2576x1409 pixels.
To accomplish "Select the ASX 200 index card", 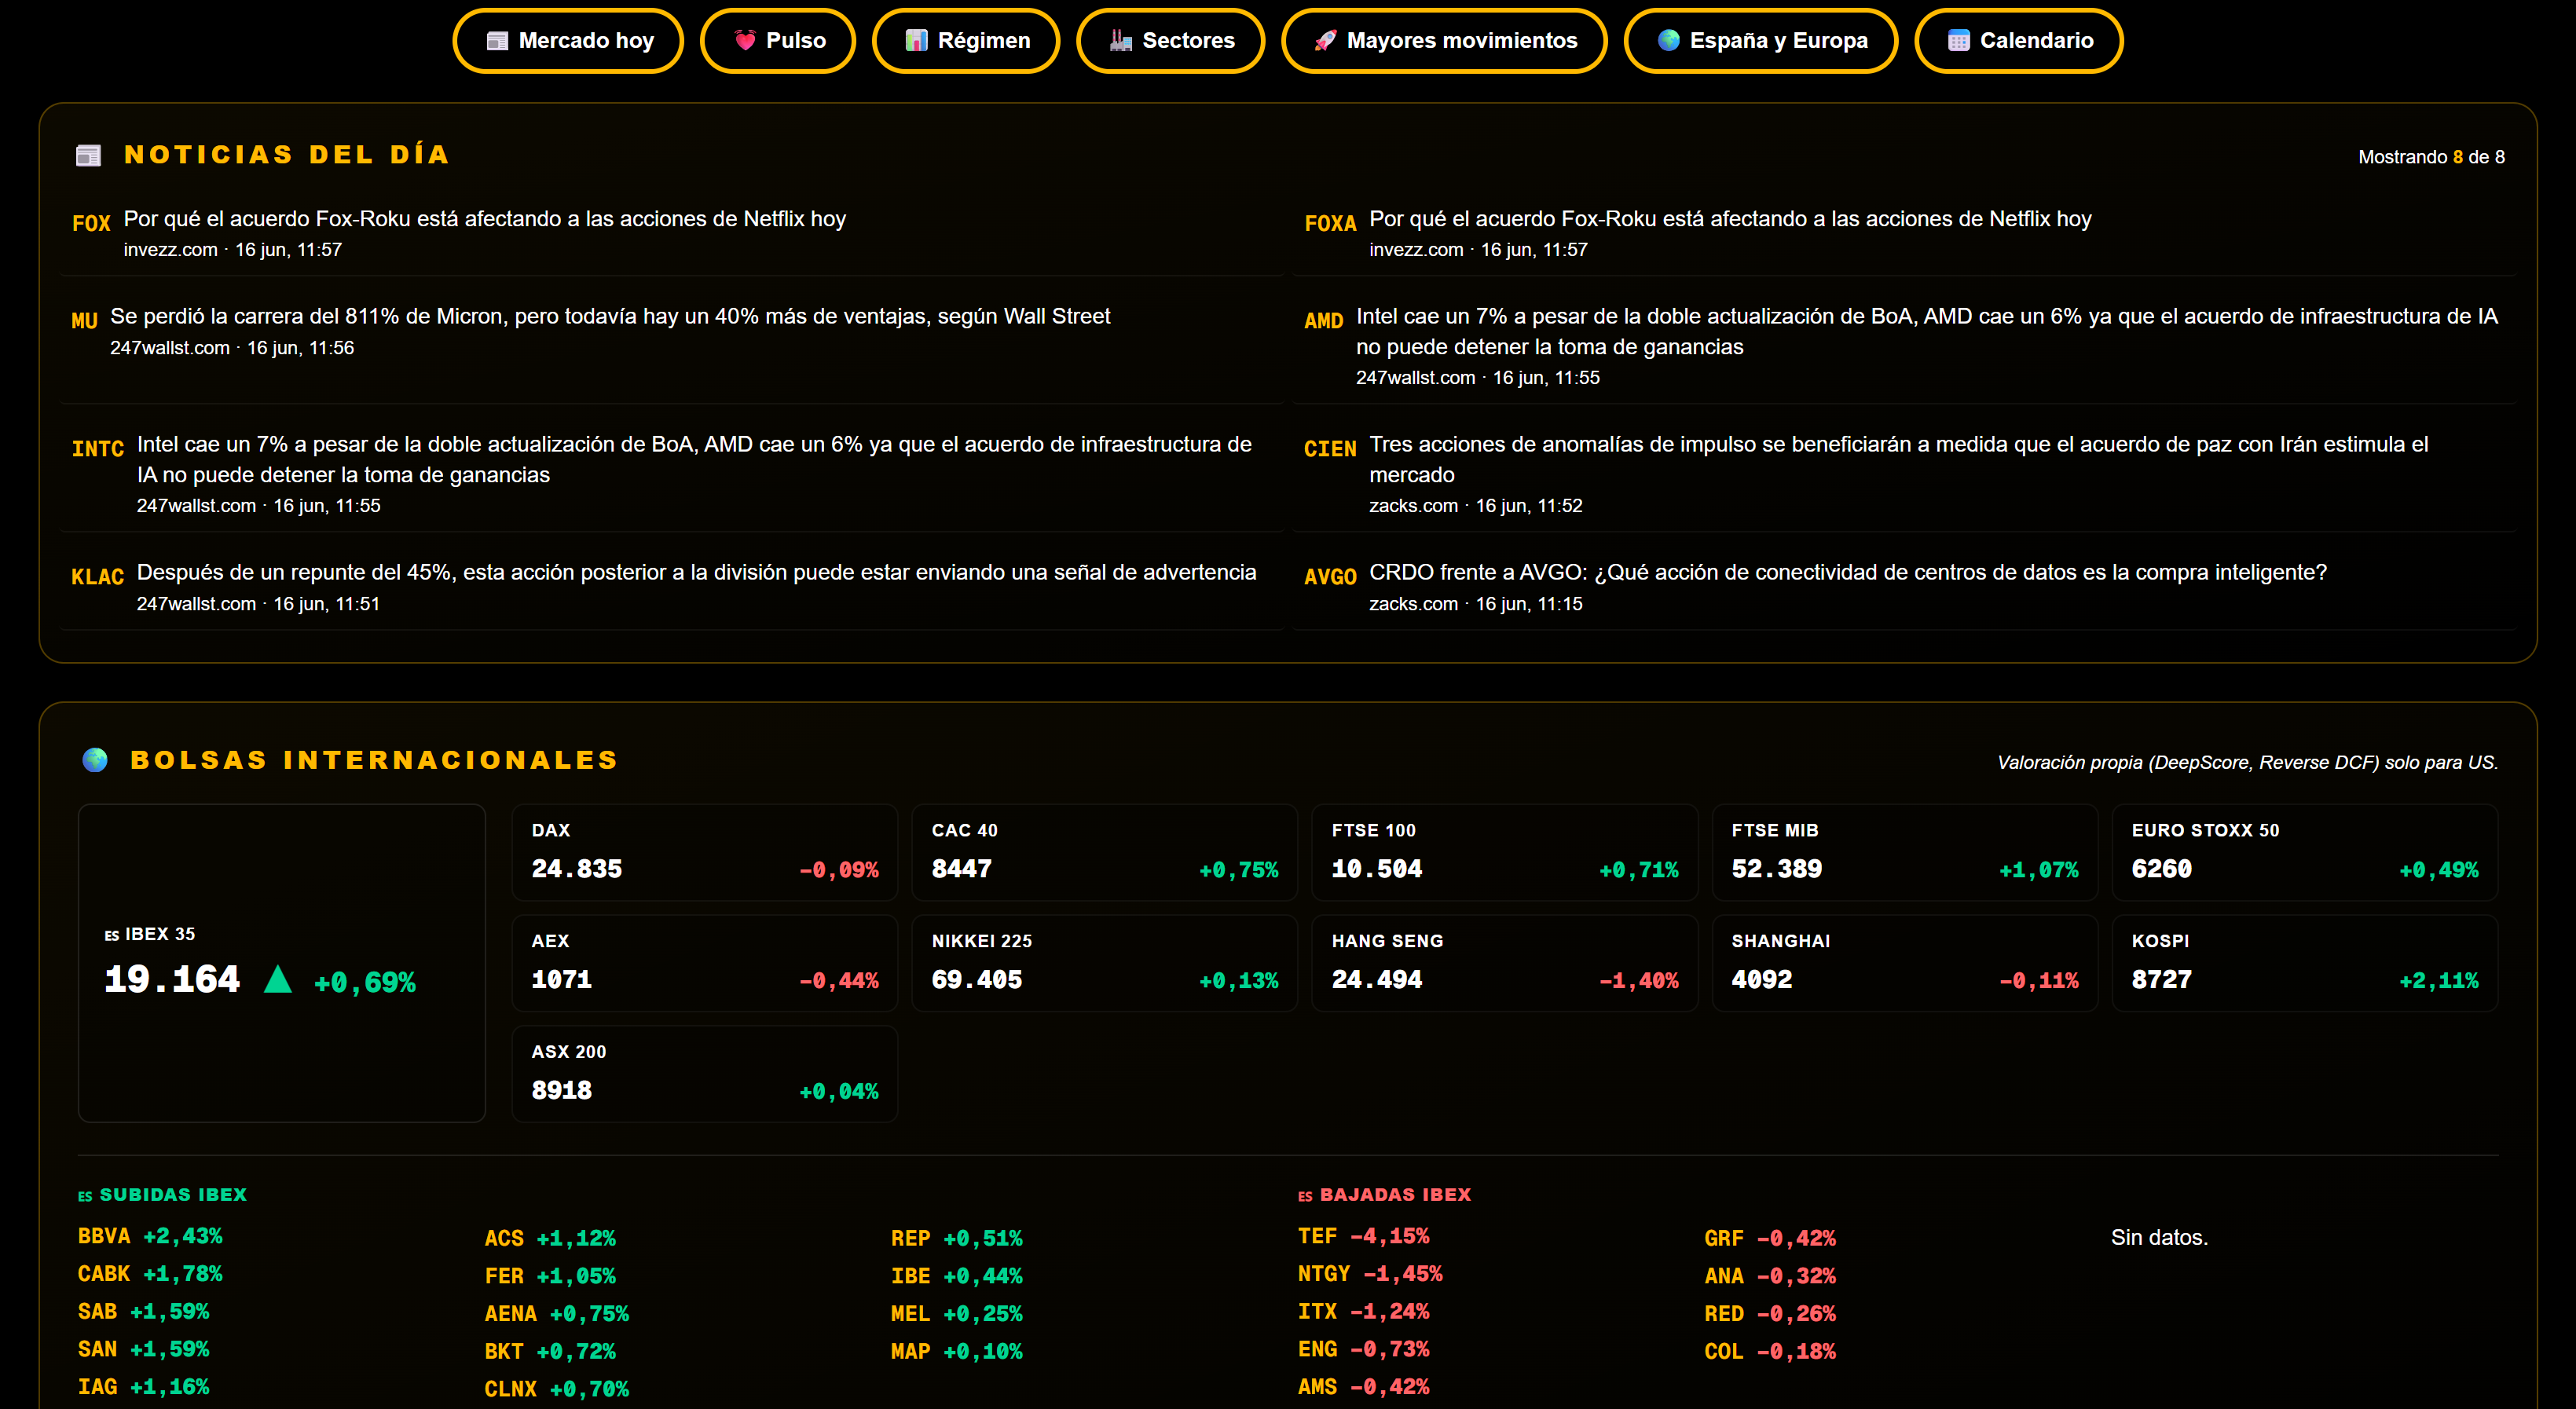I will pos(705,1074).
